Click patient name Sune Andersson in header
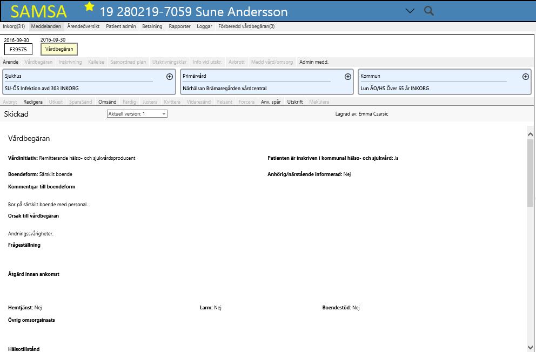Image resolution: width=536 pixels, height=352 pixels. pos(242,12)
